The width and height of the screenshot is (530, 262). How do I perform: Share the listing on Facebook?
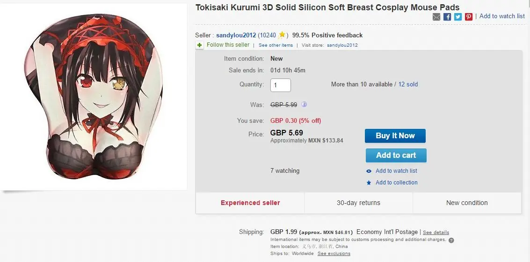click(x=447, y=17)
